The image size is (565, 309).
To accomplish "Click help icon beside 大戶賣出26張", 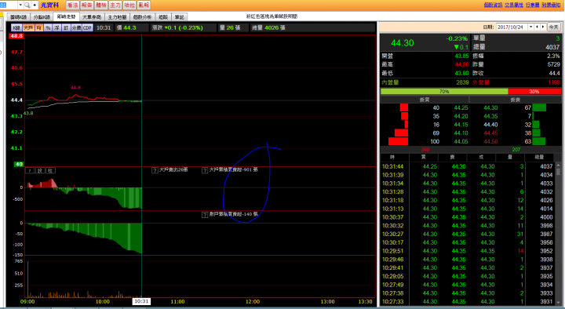I will click(155, 170).
